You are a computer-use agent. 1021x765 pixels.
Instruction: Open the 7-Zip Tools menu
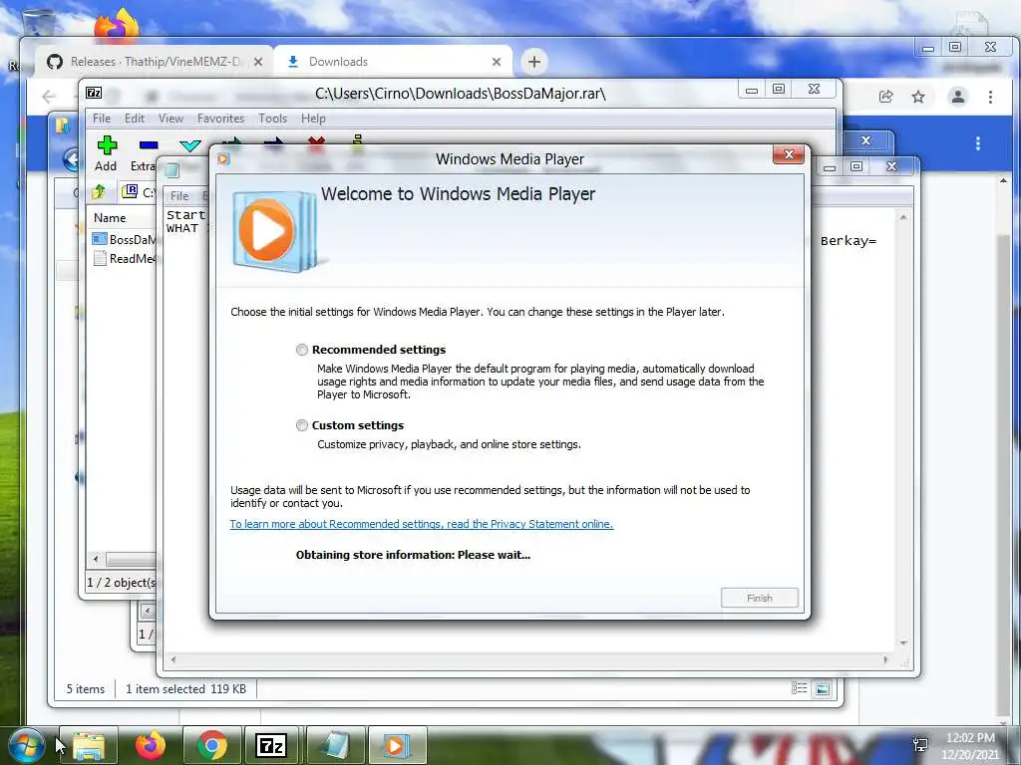(272, 119)
